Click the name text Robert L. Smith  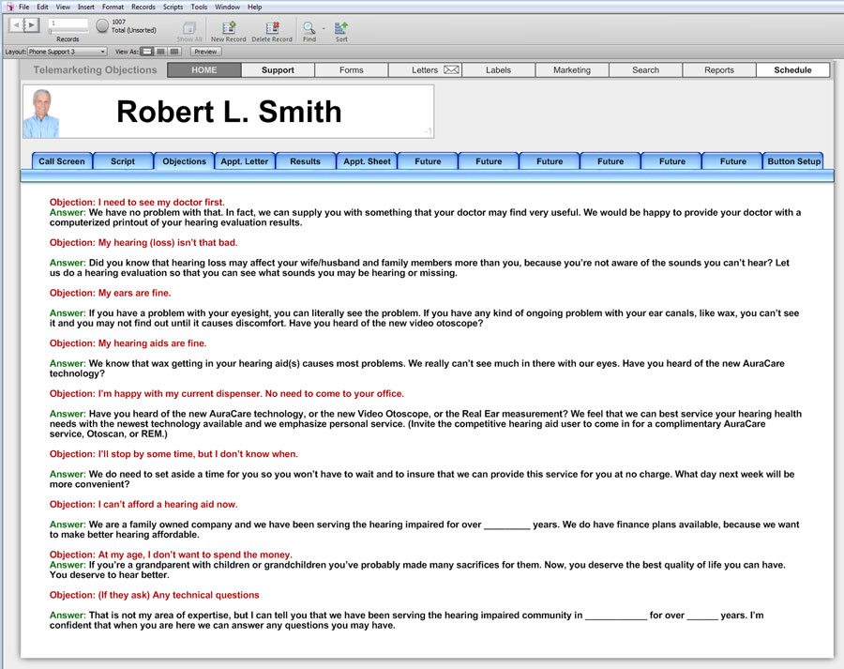[x=229, y=112]
